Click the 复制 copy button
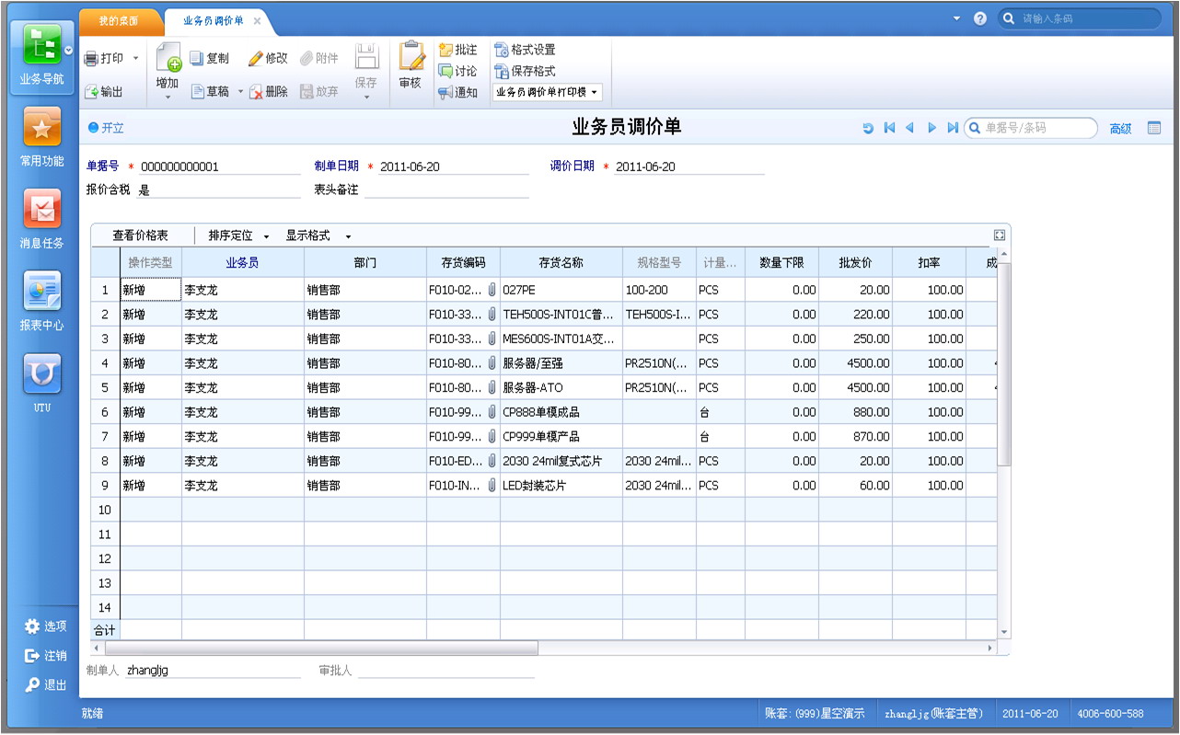This screenshot has height=735, width=1180. click(210, 58)
